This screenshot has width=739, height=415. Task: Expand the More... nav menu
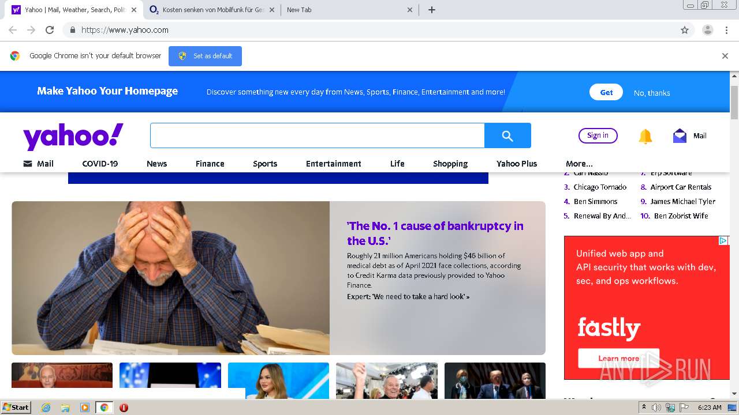point(579,164)
